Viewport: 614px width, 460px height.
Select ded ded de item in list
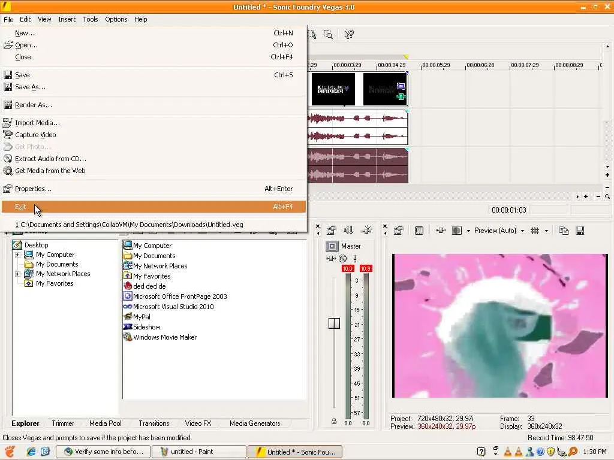(x=149, y=286)
